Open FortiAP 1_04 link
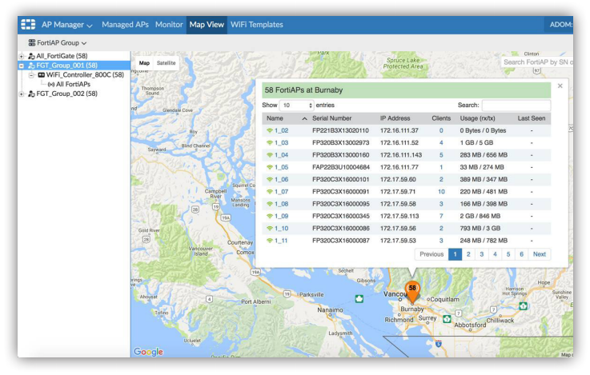The width and height of the screenshot is (590, 375). tap(281, 155)
